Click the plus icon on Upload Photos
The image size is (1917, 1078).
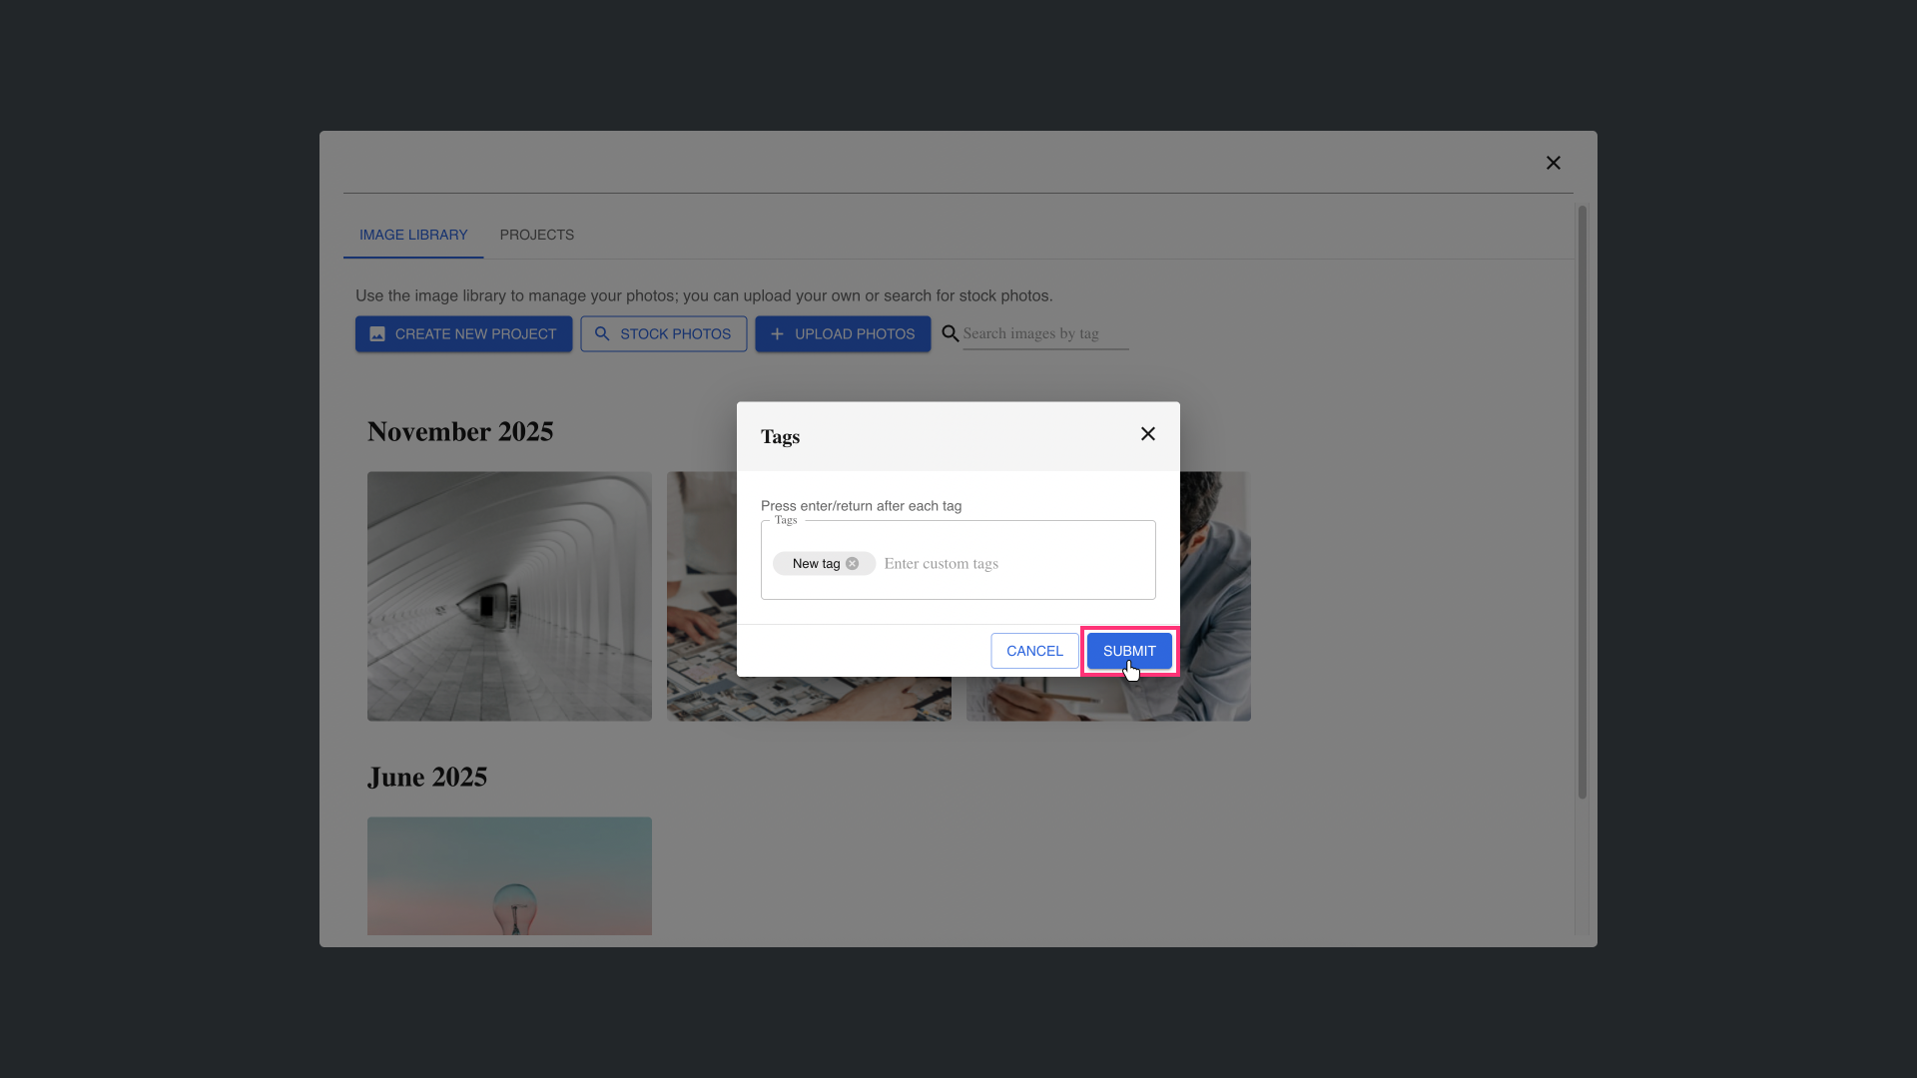tap(777, 334)
